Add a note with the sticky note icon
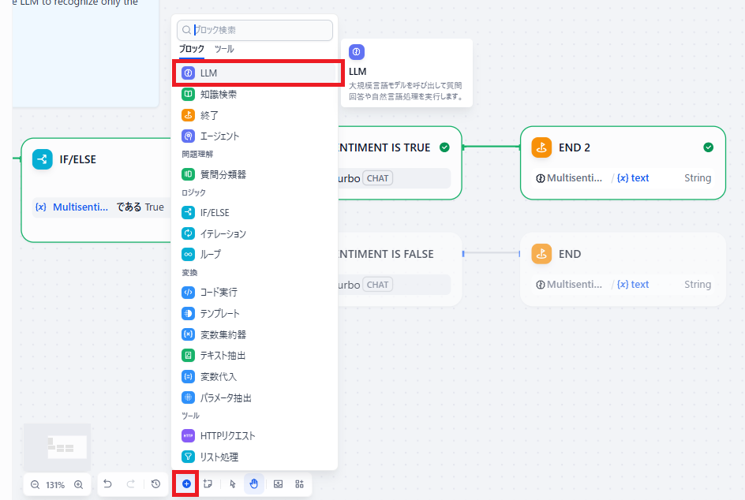The width and height of the screenshot is (745, 500). [208, 484]
